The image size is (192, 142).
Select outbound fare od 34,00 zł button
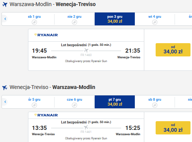(173, 50)
